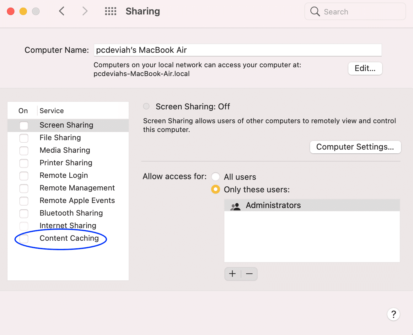413x335 pixels.
Task: Select the Bluetooth Sharing service row
Action: pyautogui.click(x=71, y=213)
